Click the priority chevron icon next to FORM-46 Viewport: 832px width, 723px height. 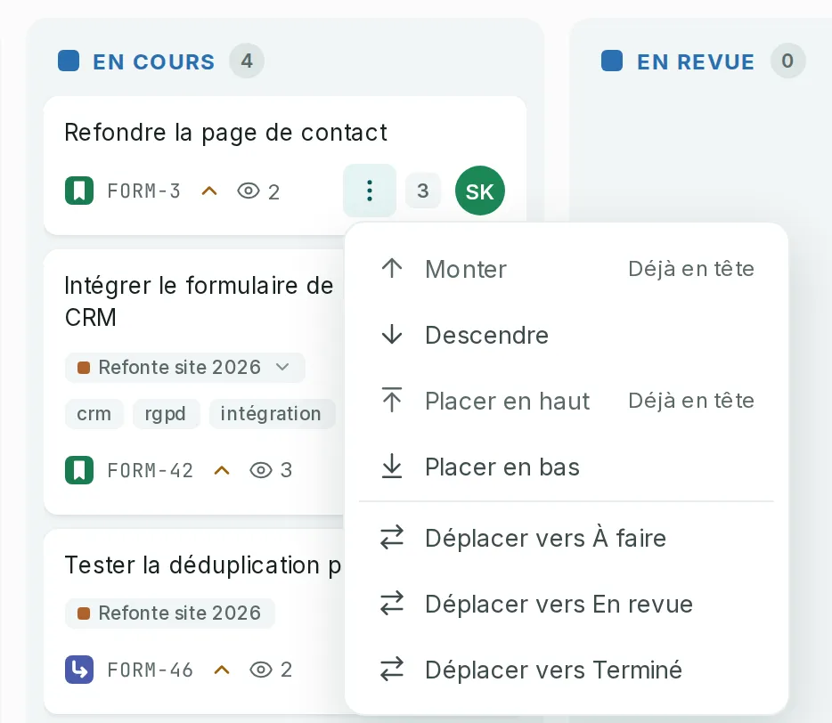click(222, 670)
